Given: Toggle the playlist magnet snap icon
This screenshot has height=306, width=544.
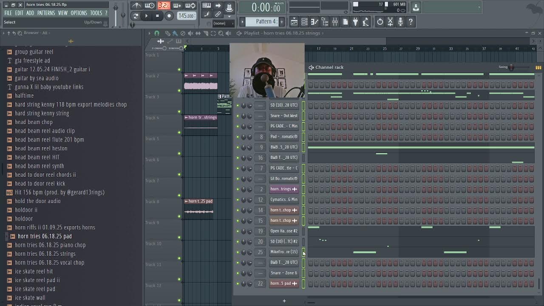Looking at the screenshot, I should 157,33.
